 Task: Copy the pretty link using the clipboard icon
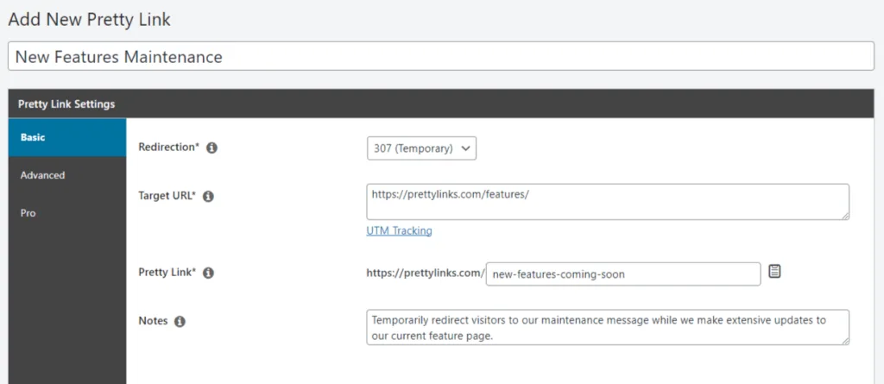774,272
